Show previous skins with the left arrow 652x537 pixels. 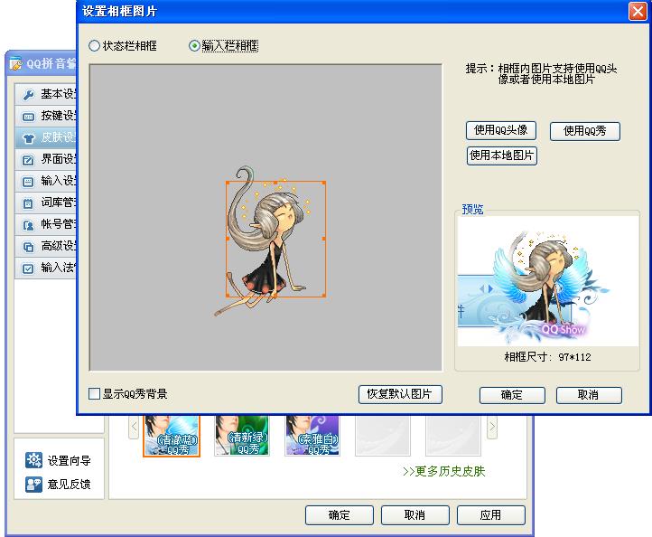134,427
